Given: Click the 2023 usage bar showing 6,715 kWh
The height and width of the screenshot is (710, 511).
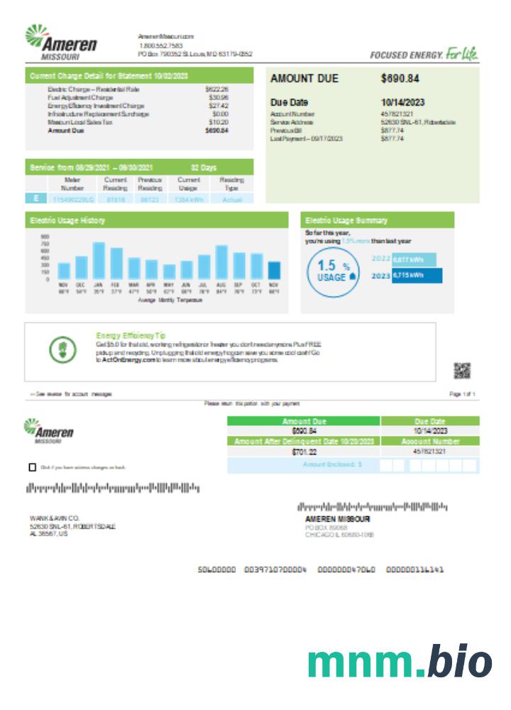Looking at the screenshot, I should (x=417, y=275).
